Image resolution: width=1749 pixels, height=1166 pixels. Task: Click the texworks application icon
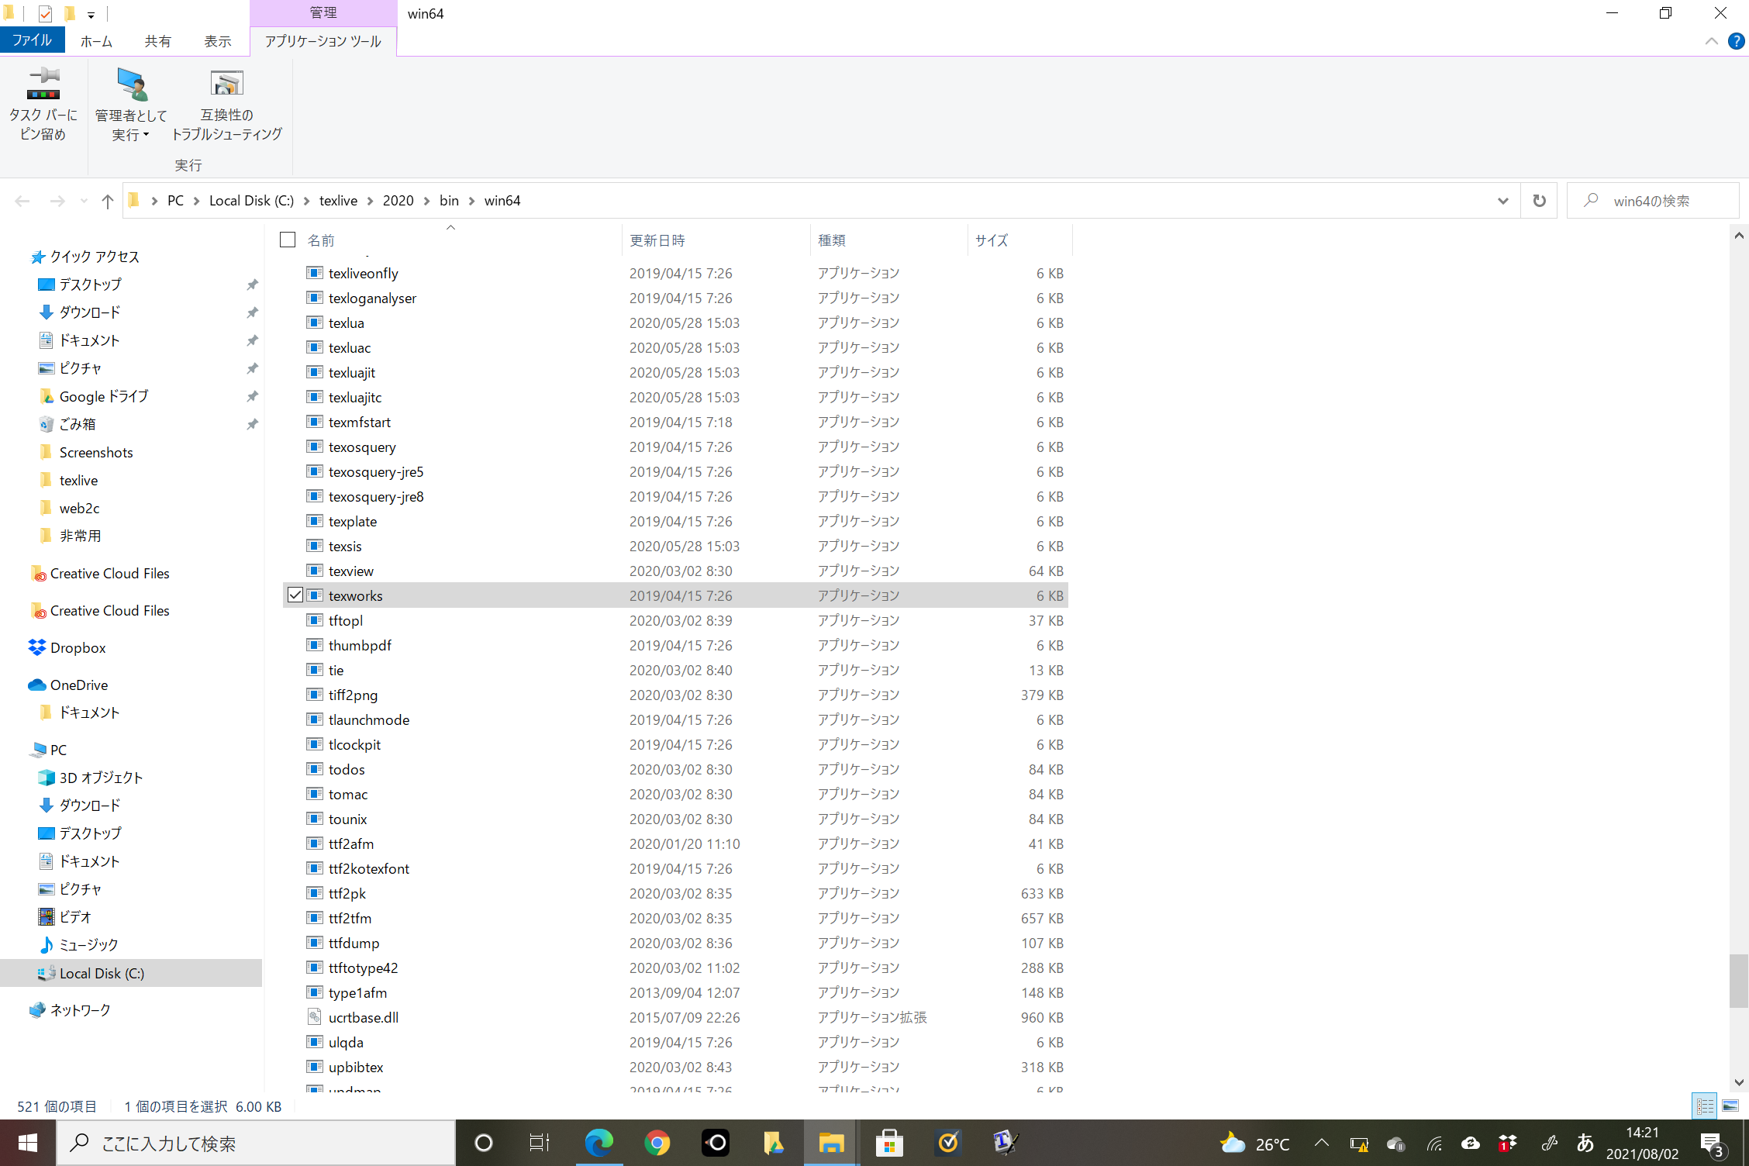point(316,595)
